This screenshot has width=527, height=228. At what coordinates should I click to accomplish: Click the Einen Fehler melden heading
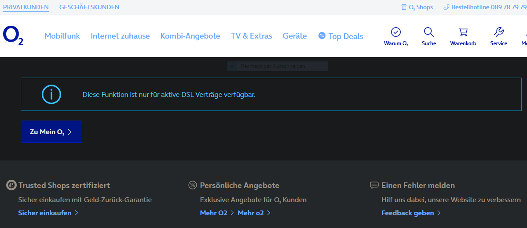[418, 185]
